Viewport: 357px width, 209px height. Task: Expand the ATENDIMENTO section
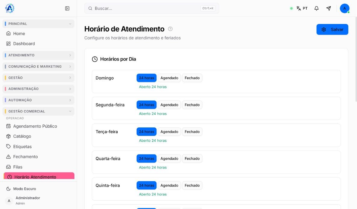coord(38,55)
